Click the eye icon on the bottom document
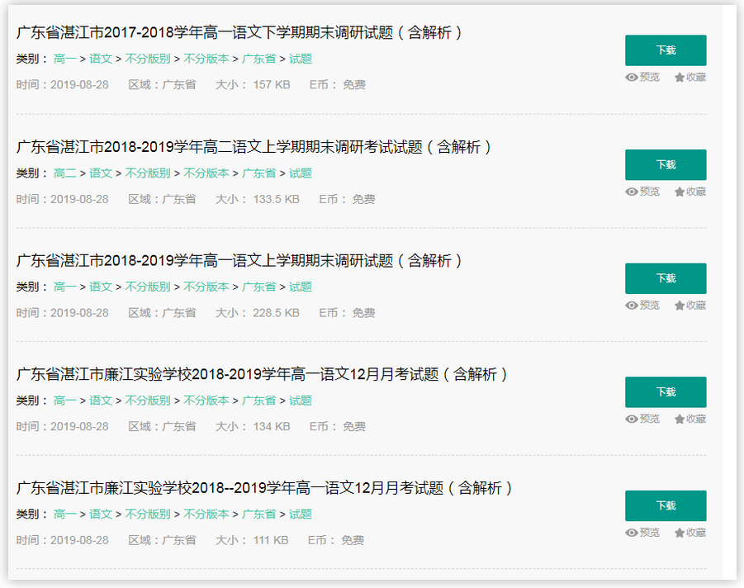The height and width of the screenshot is (588, 744). [x=631, y=533]
